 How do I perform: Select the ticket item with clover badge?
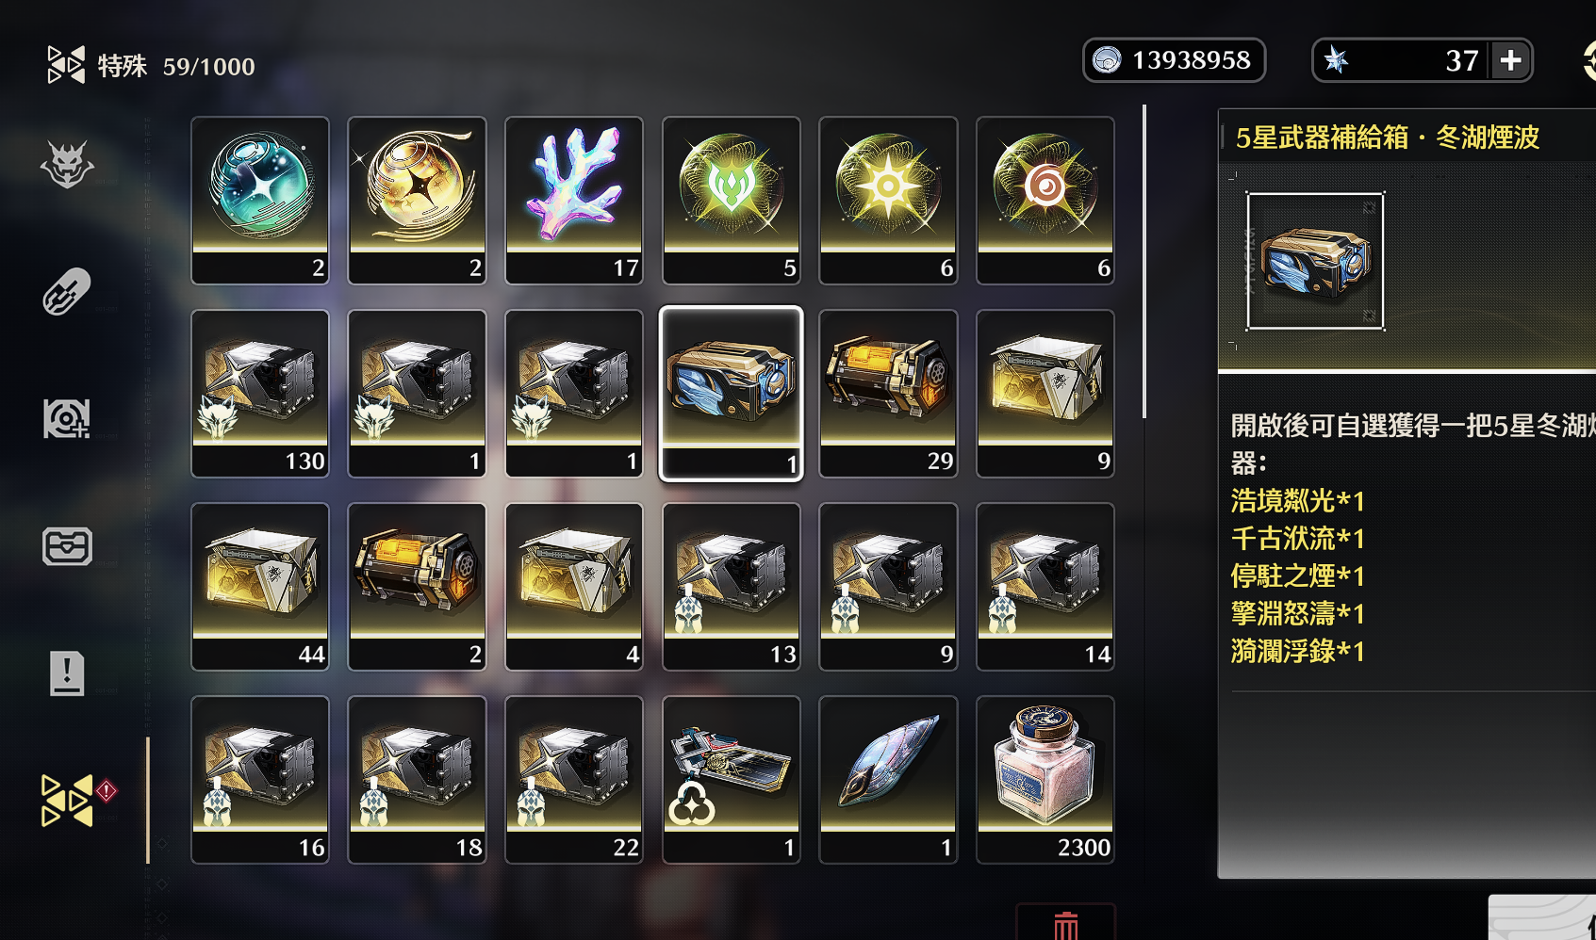pos(732,779)
